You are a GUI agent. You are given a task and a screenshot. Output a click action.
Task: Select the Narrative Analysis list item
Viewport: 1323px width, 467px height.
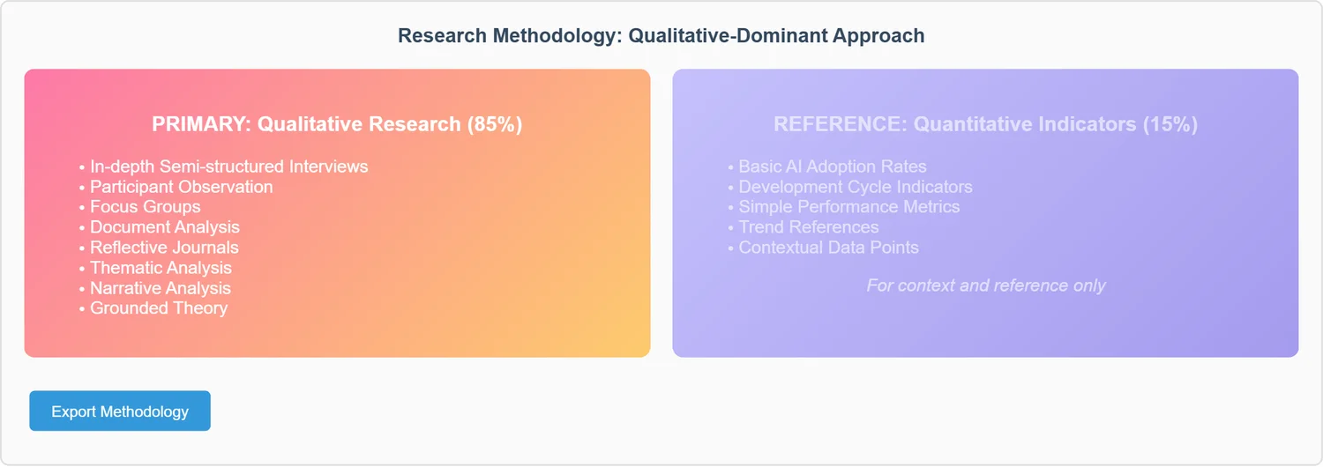click(160, 288)
